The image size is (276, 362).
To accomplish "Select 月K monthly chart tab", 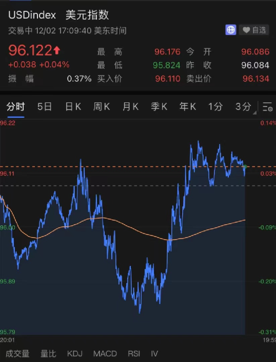I will (x=130, y=106).
